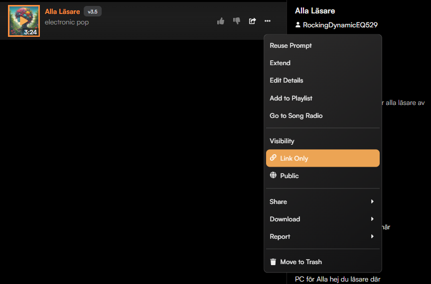Click the chain link icon
Screen dimensions: 431x284
(x=273, y=158)
